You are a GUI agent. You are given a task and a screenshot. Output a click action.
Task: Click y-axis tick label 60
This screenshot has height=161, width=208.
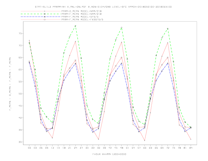20,70
